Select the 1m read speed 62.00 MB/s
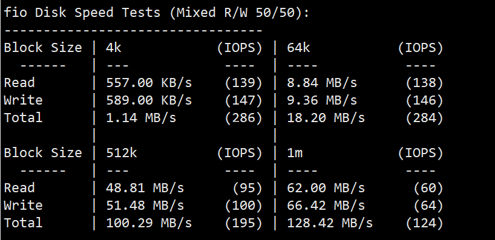495x240 pixels. click(x=326, y=188)
